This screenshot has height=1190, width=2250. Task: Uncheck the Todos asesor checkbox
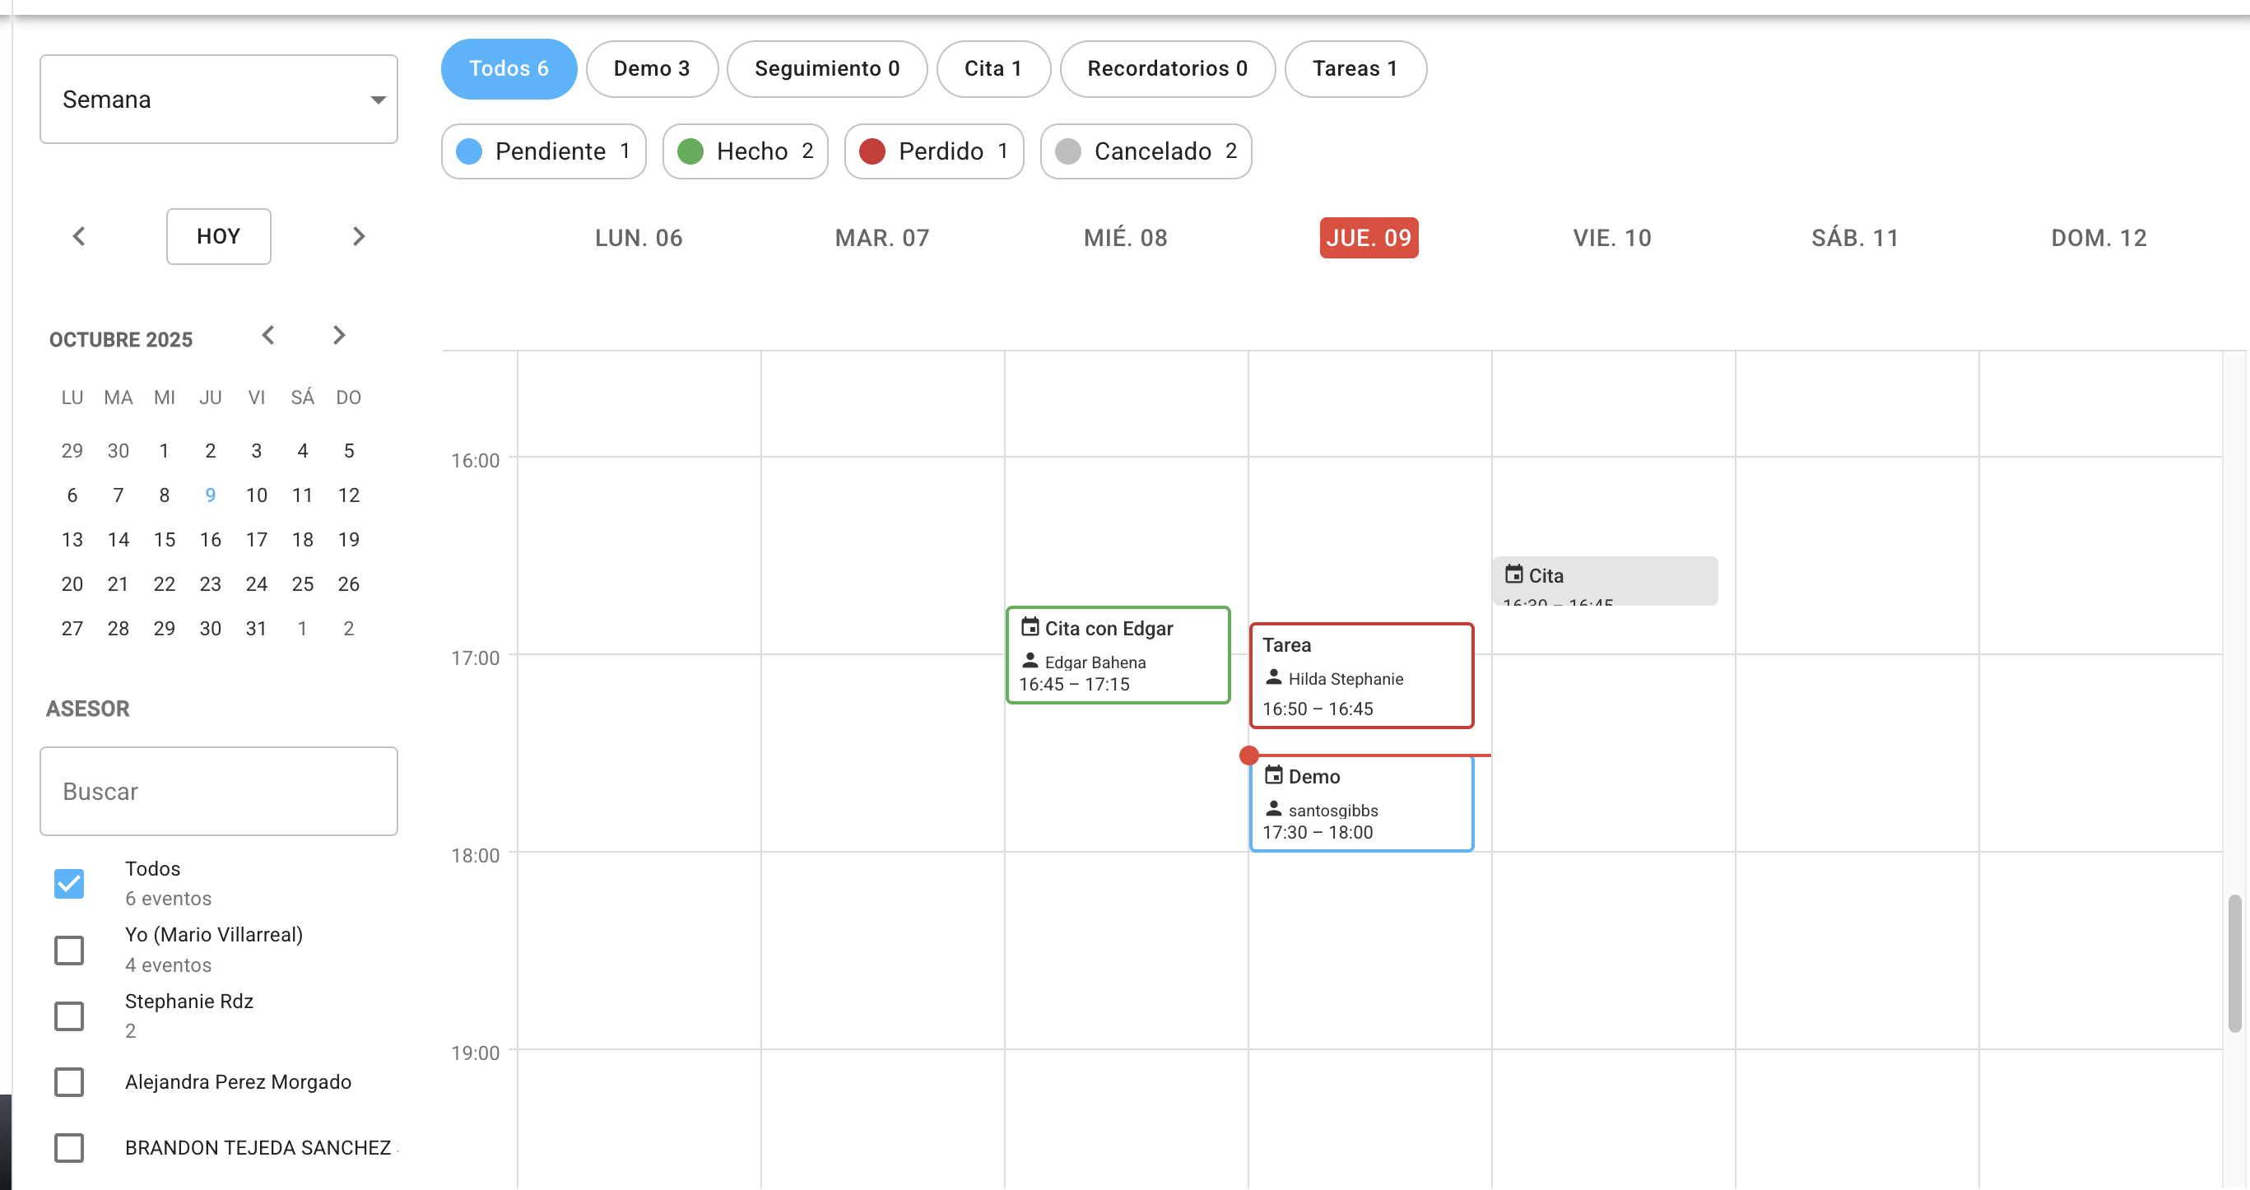69,883
